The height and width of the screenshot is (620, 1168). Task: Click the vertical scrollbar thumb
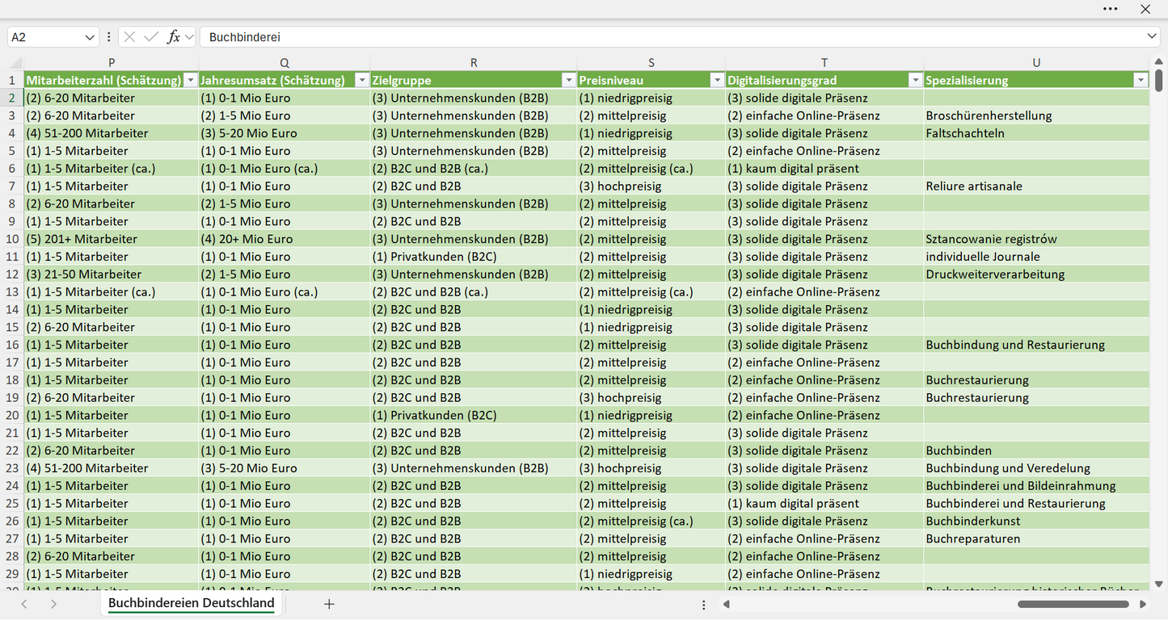click(x=1159, y=80)
